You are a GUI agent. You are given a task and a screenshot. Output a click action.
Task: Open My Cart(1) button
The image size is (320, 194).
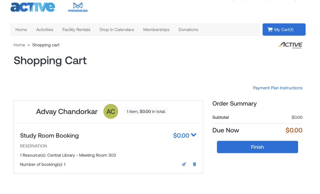[284, 30]
